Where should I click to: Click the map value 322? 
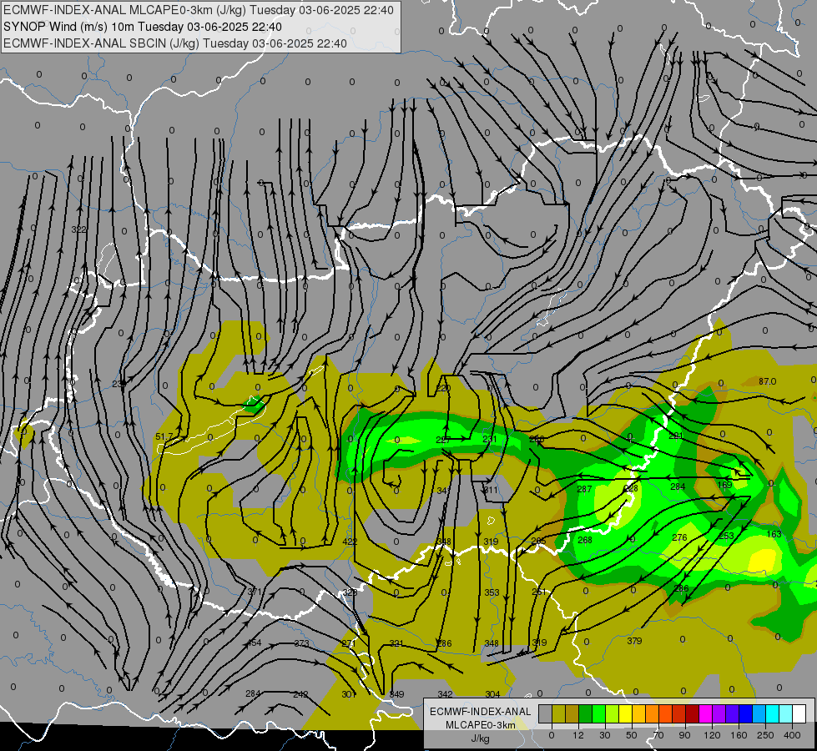[x=78, y=229]
